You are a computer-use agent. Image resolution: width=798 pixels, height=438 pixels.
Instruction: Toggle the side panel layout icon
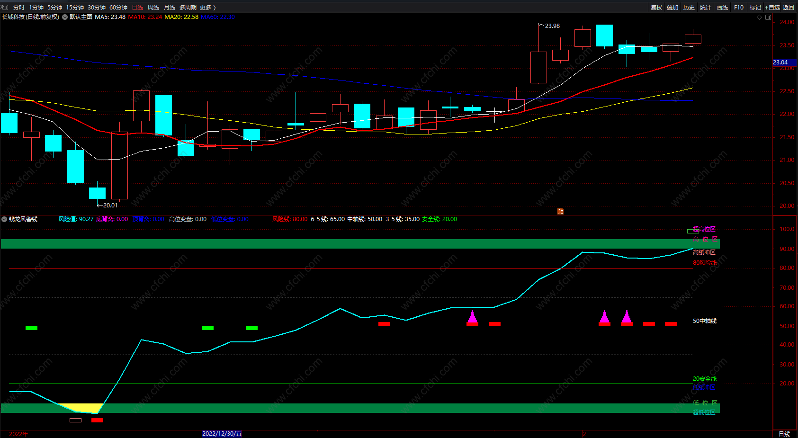pyautogui.click(x=768, y=17)
